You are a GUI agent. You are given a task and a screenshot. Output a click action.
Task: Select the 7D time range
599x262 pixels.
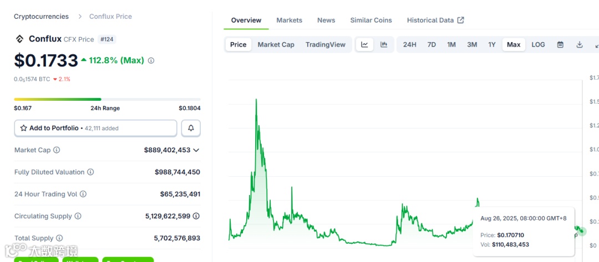tap(432, 45)
